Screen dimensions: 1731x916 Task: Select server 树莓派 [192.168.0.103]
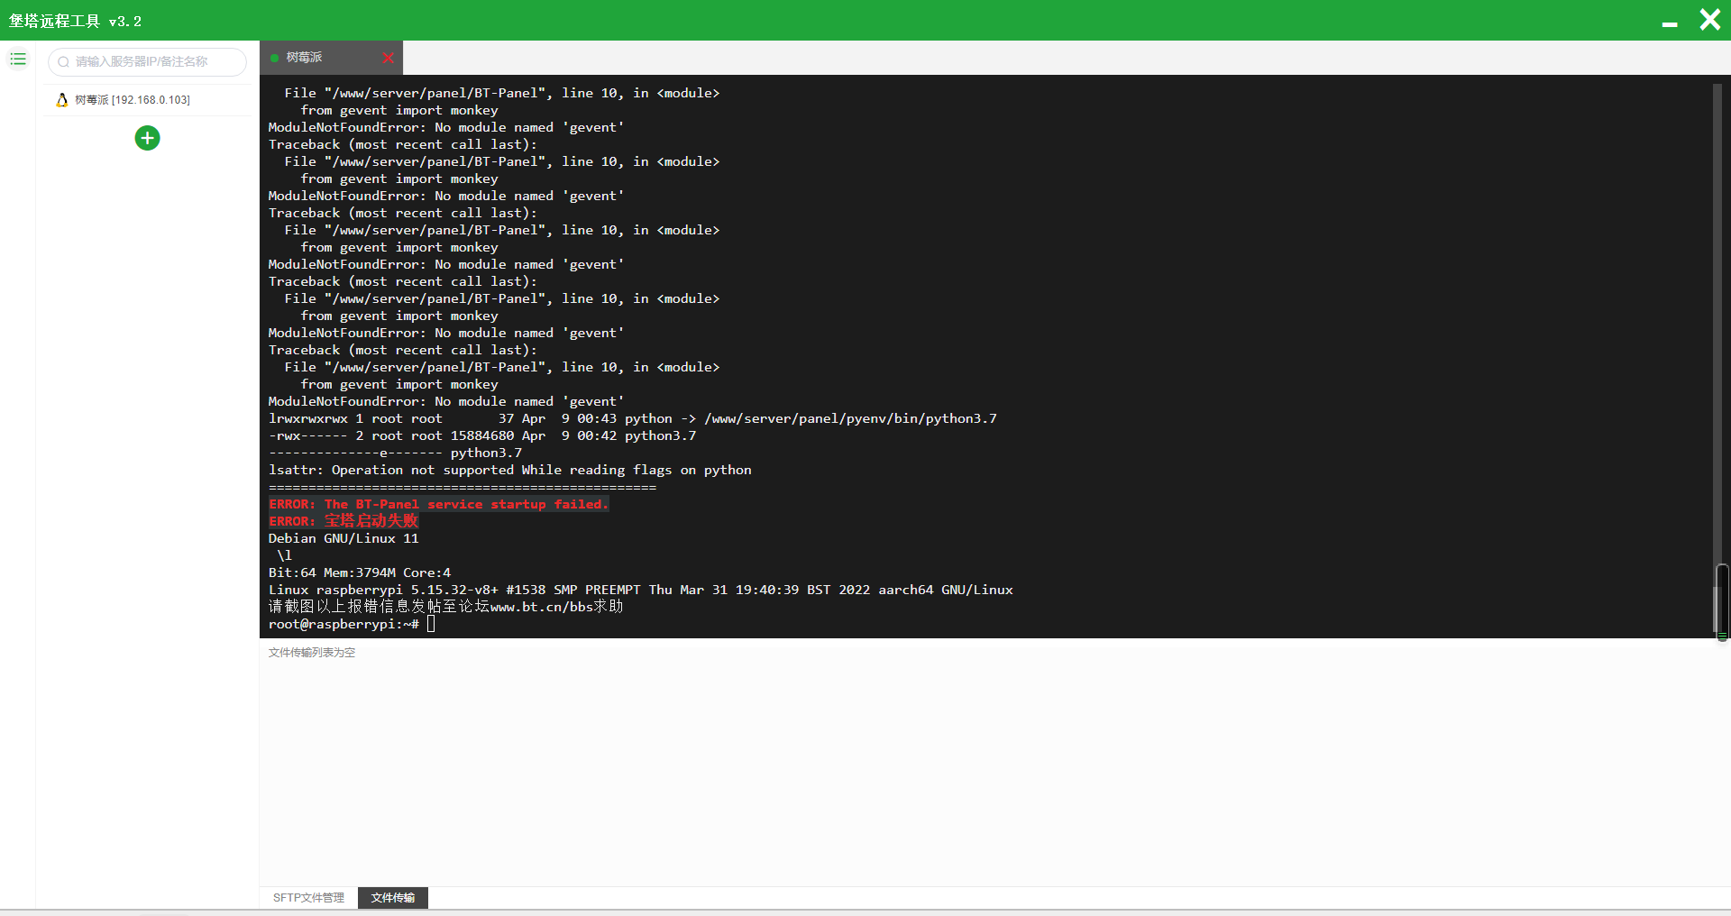(147, 100)
